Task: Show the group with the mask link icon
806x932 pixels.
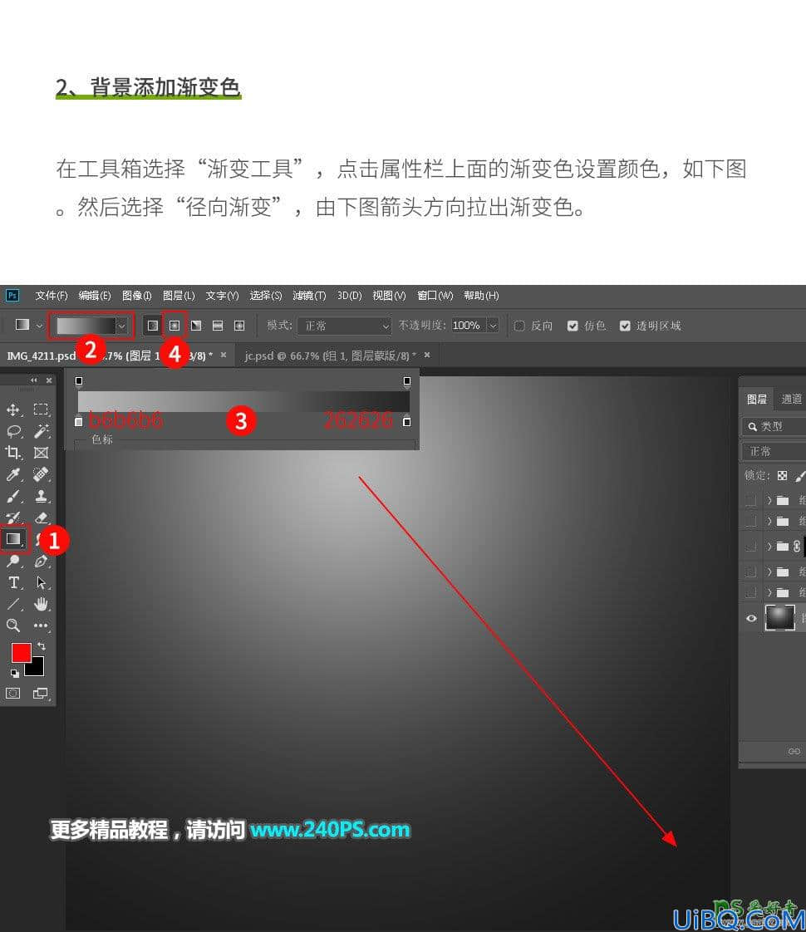Action: point(751,547)
